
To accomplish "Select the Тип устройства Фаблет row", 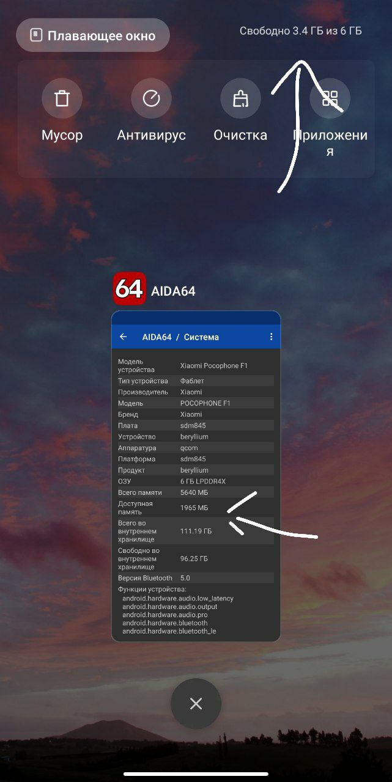I will tap(196, 381).
